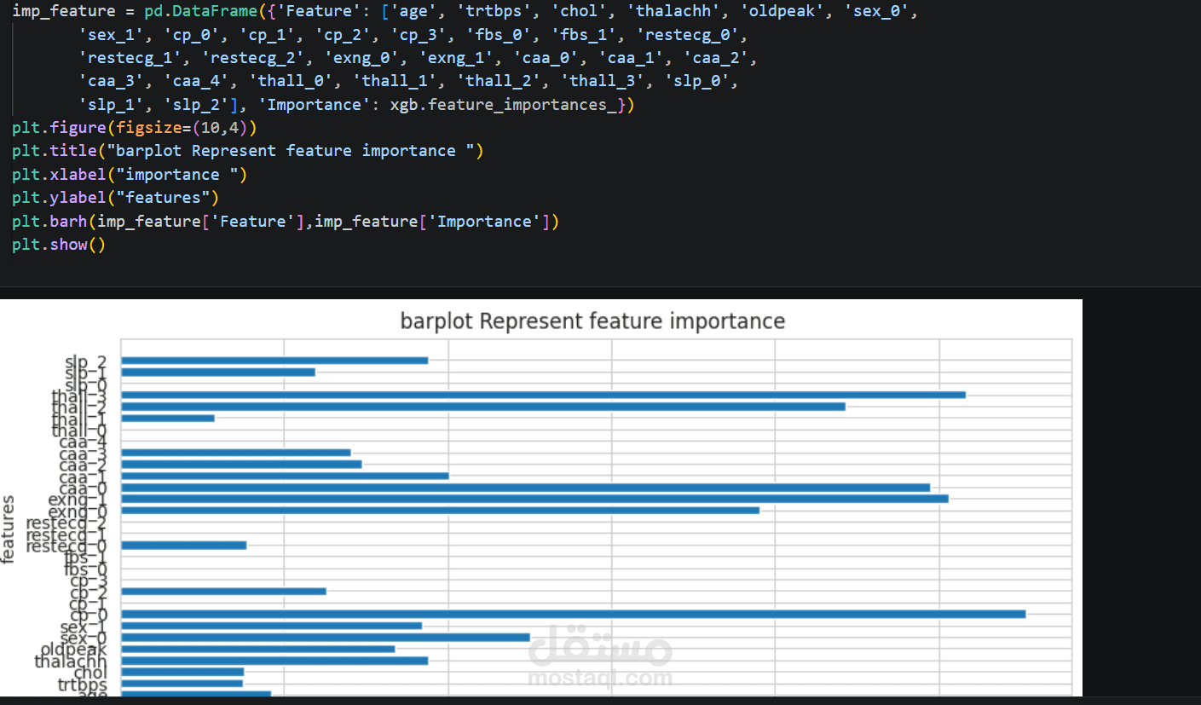Click the sex_0 importance bar
This screenshot has height=705, width=1201.
point(325,637)
